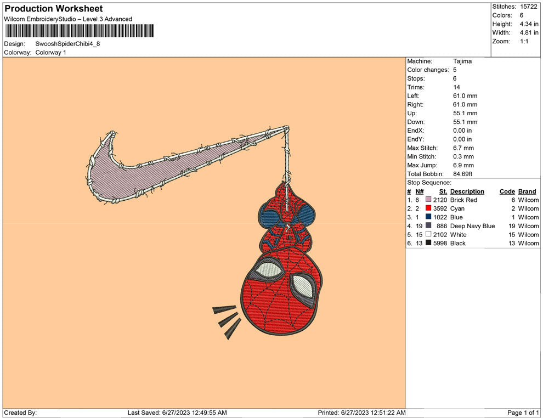Click the Tajima machine value

click(462, 61)
